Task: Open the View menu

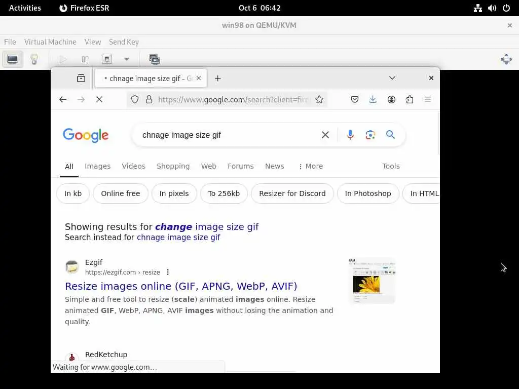Action: pos(93,42)
